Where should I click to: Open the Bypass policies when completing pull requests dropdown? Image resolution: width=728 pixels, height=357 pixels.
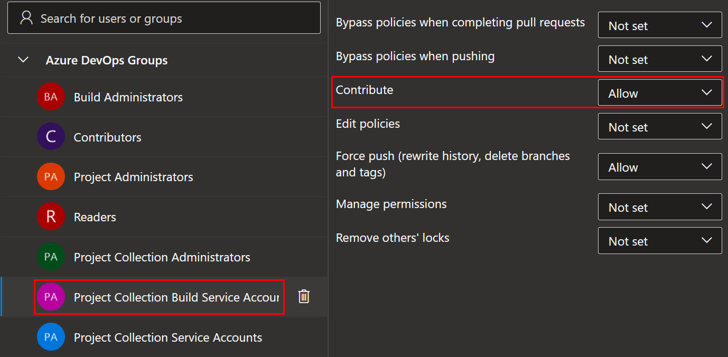[x=659, y=25]
